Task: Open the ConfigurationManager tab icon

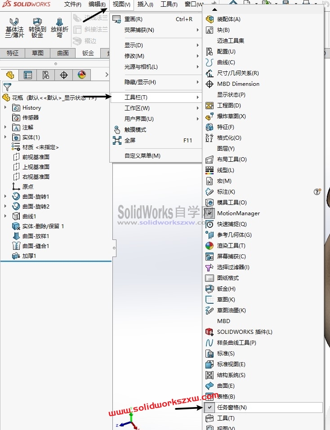Action: 45,75
